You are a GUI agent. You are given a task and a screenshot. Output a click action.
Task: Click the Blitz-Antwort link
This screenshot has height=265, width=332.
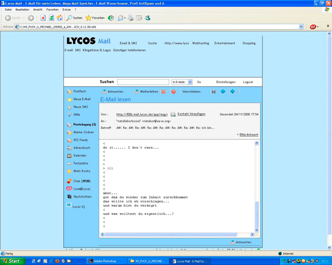(249, 135)
